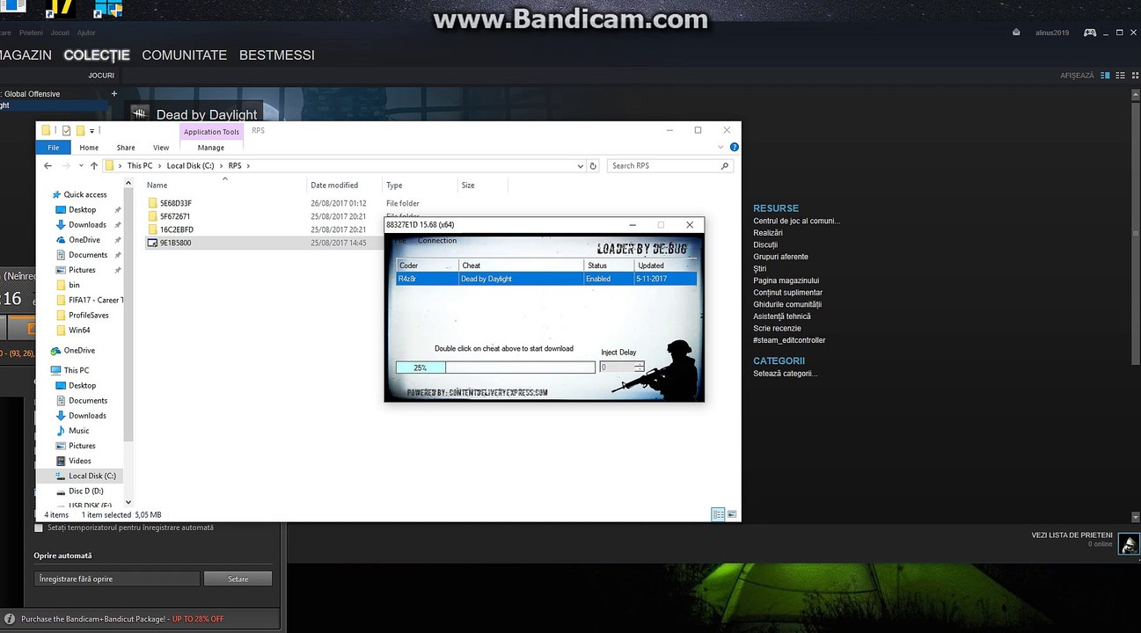Open the Manage ribbon tab
This screenshot has width=1141, height=633.
tap(211, 148)
